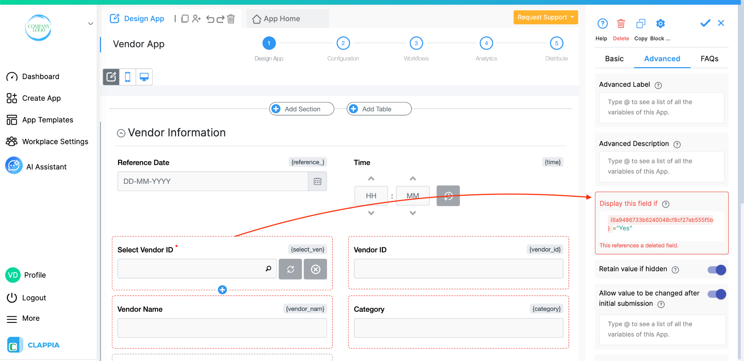This screenshot has width=744, height=361.
Task: Switch to the Basic tab
Action: point(614,58)
